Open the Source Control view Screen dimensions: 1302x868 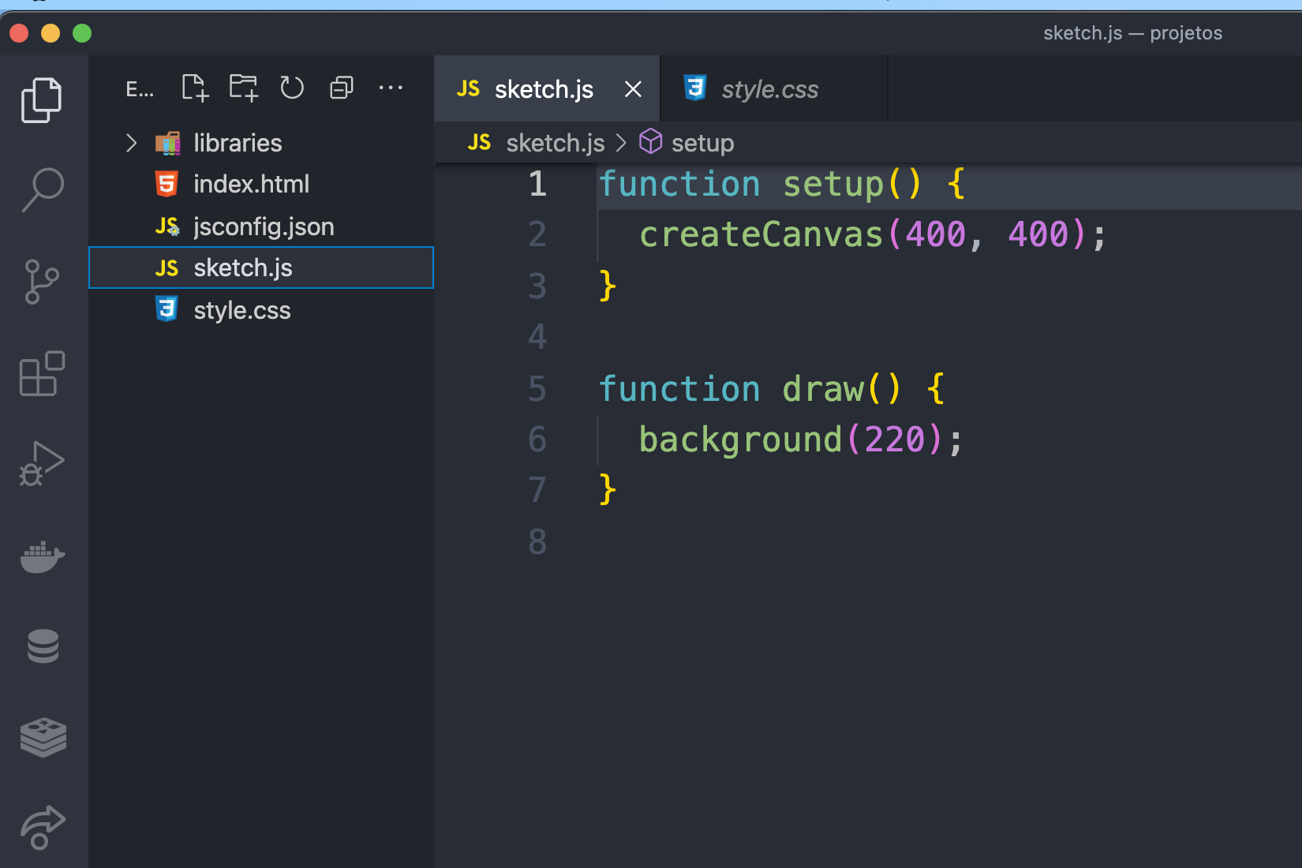point(42,280)
